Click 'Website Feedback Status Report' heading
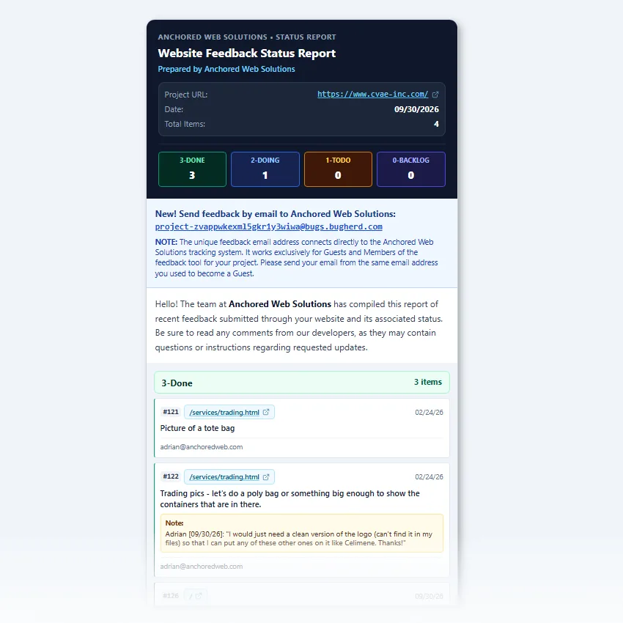 247,54
